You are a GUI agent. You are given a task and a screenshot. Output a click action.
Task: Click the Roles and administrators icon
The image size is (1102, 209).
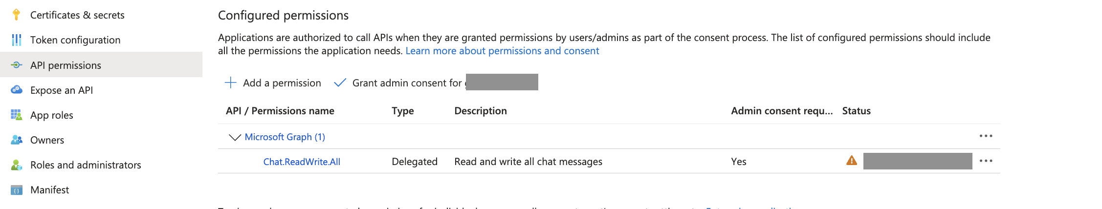point(17,165)
